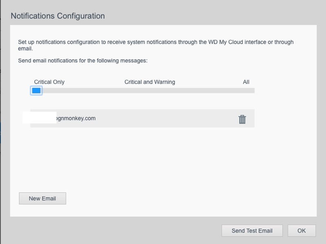Screen dimensions: 326x244
Task: Click empty space in the email row
Action: point(163,119)
